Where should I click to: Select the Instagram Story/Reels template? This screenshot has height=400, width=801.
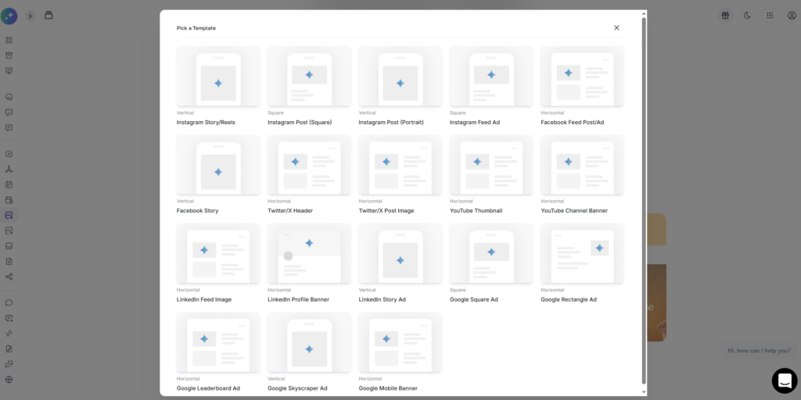218,77
